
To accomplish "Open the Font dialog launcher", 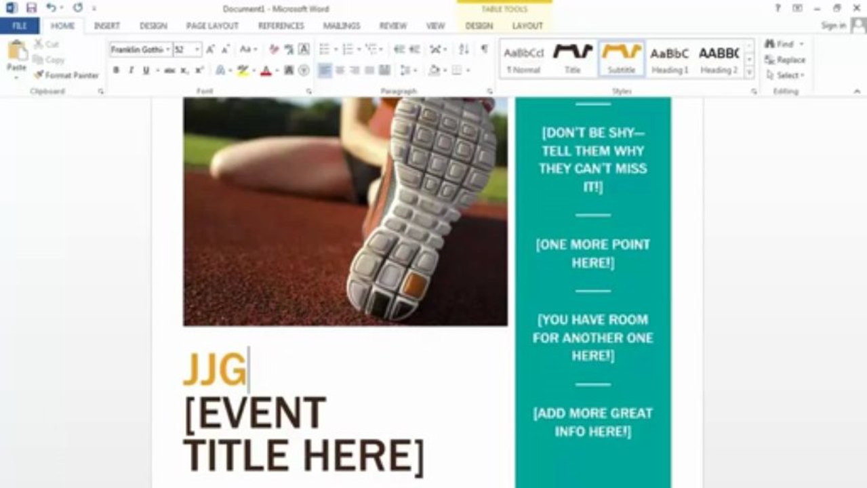I will [x=309, y=91].
